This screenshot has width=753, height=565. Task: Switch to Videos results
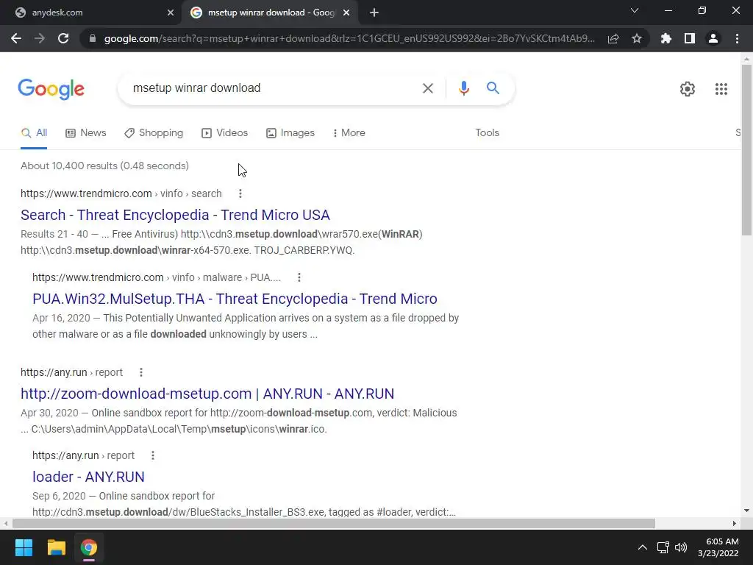click(225, 133)
